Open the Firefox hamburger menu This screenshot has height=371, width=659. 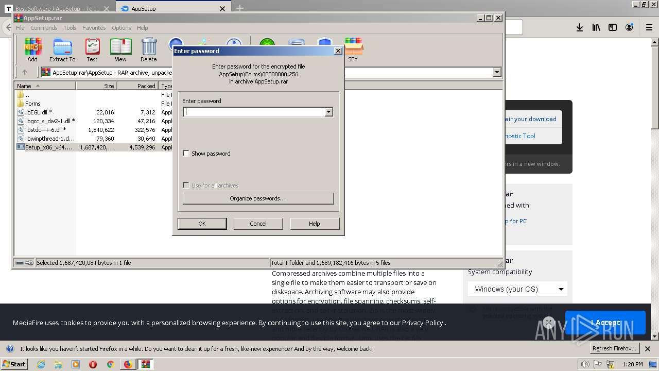[x=649, y=27]
